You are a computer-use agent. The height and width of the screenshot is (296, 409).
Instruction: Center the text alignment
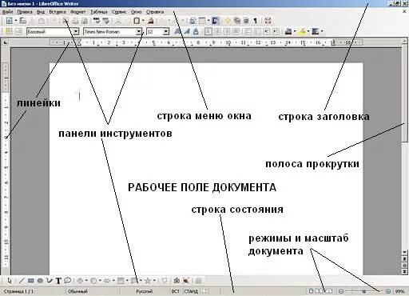click(217, 31)
